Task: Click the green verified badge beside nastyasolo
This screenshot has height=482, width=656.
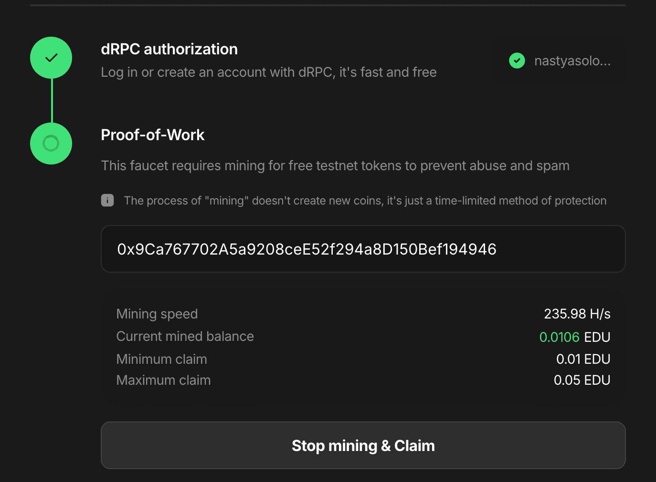Action: pyautogui.click(x=517, y=61)
